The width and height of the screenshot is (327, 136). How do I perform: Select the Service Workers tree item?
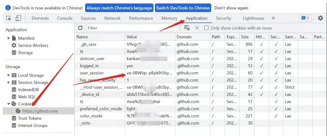33,45
